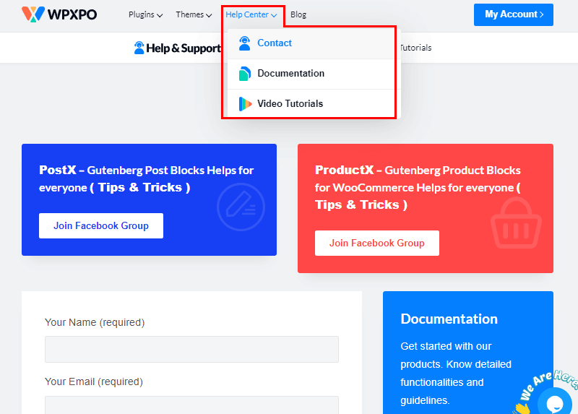Open the Blog page
Viewport: 578px width, 414px height.
click(x=298, y=14)
